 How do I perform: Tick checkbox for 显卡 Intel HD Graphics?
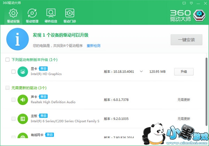coord(14,72)
